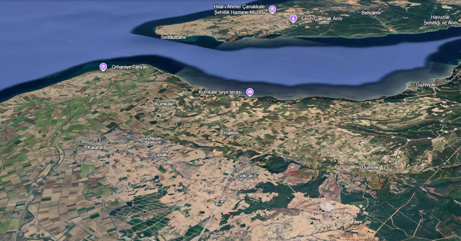The height and width of the screenshot is (241, 461).
Task: Click the Kalafat village label
Action: pos(95,147)
